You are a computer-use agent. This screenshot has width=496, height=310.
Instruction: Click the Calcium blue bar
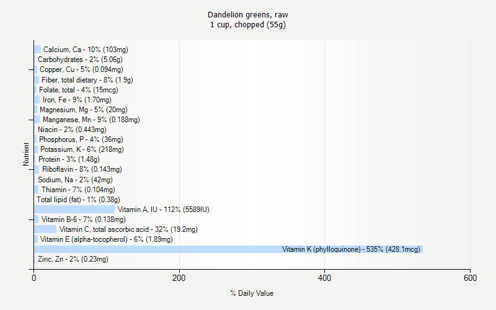[x=38, y=50]
